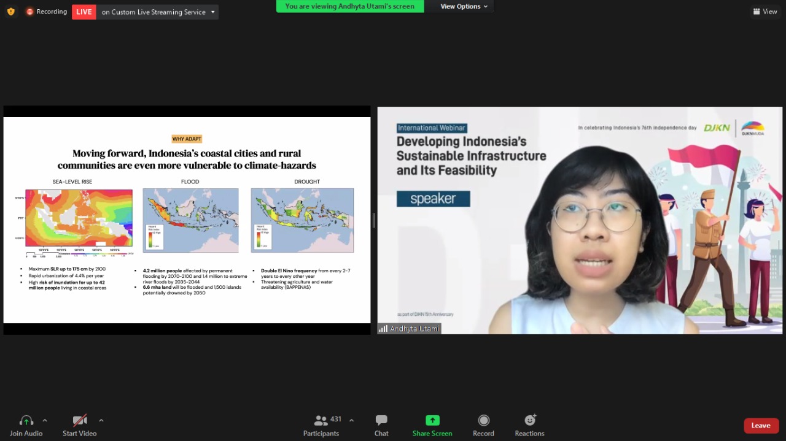The width and height of the screenshot is (786, 441).
Task: Open the View layout menu
Action: (765, 12)
